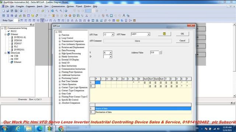The image size is (236, 132).
Task: Open the Relay Type dropdown
Action: click(x=19, y=21)
